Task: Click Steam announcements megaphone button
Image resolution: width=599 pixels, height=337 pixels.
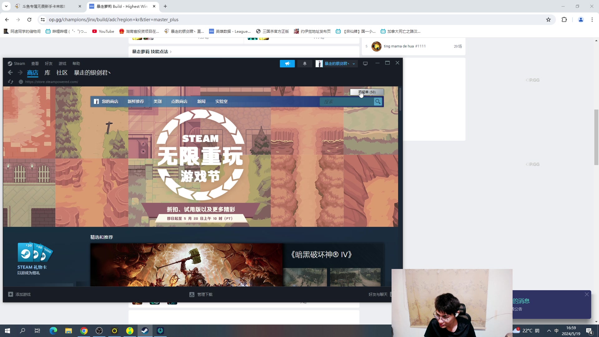Action: tap(287, 64)
